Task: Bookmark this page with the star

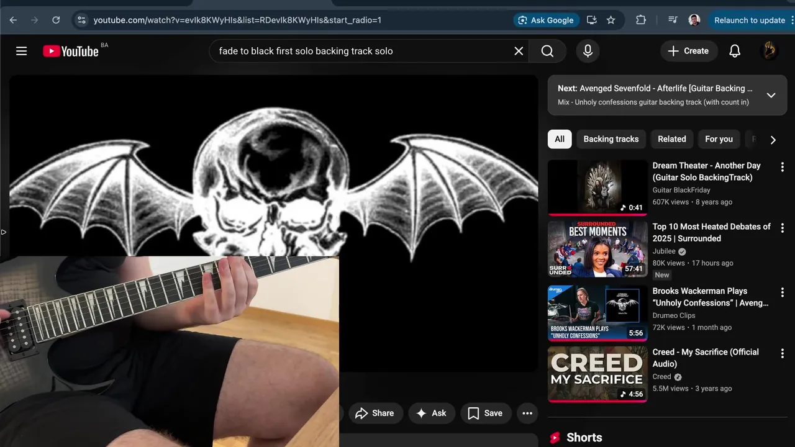Action: (611, 20)
